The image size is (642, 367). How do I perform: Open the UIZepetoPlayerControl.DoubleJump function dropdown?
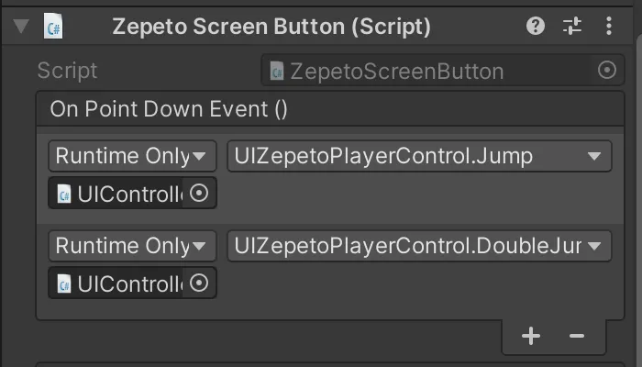(x=420, y=246)
